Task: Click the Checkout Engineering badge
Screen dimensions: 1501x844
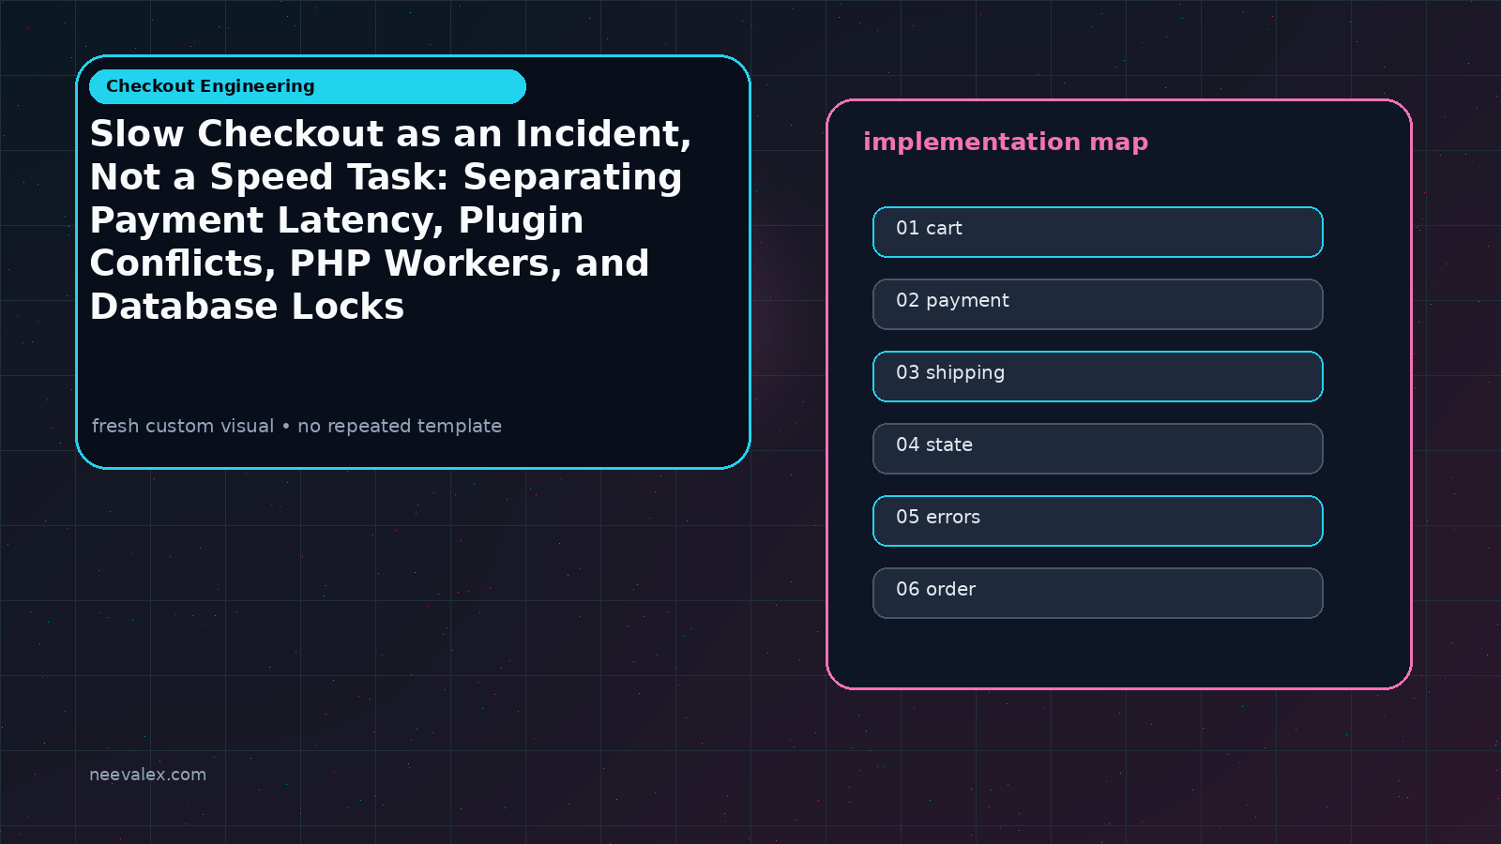Action: (308, 86)
